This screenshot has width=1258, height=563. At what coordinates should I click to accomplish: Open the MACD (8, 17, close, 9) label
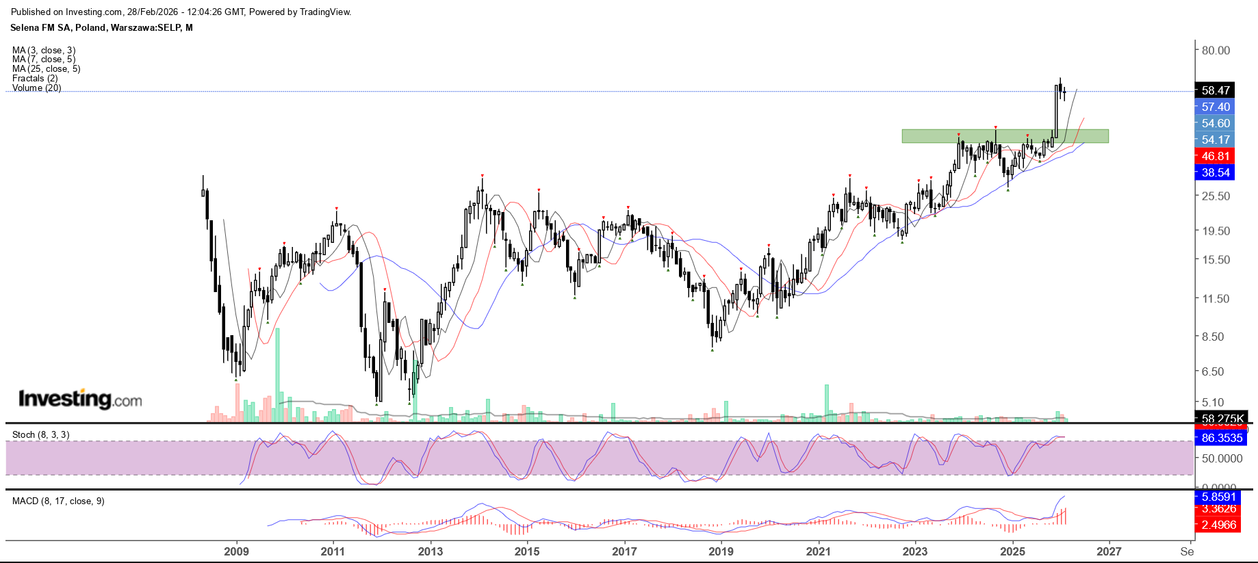point(58,501)
